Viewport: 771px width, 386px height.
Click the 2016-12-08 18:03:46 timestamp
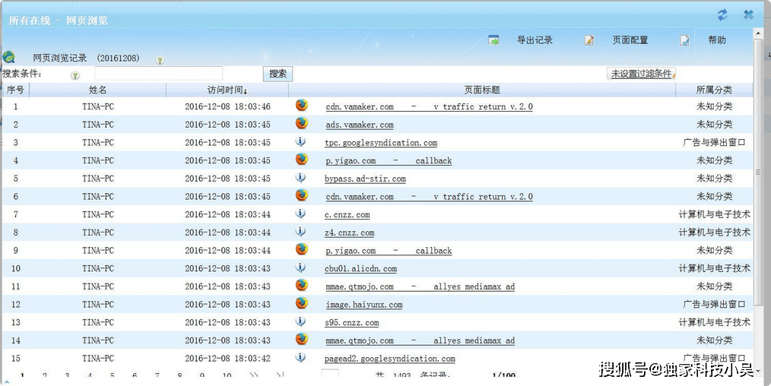click(x=227, y=106)
